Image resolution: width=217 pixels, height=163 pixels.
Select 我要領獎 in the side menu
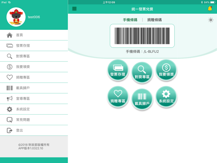click(x=34, y=67)
